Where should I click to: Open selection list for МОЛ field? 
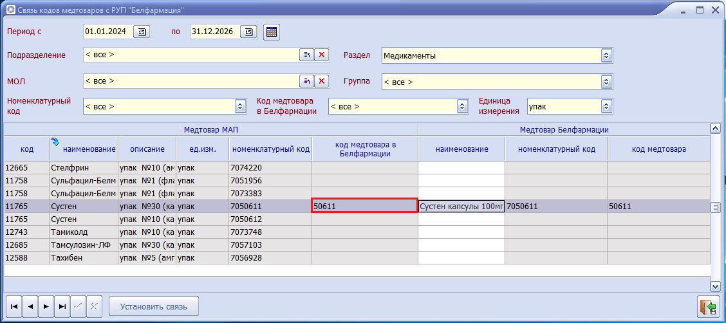pos(306,81)
